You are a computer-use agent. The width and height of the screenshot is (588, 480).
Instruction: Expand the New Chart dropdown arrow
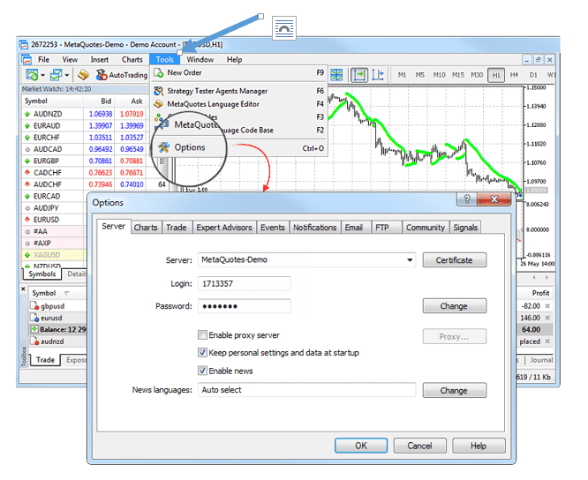tap(42, 75)
